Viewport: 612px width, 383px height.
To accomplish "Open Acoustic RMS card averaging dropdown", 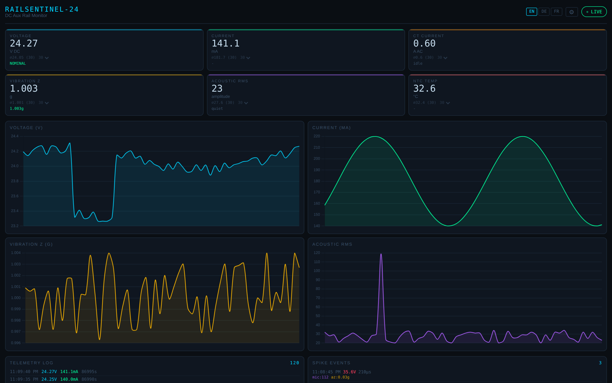I will [243, 103].
